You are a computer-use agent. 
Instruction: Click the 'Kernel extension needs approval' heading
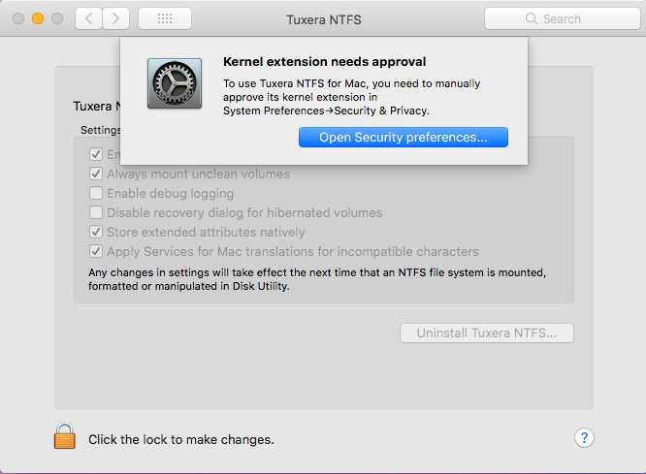pos(325,62)
